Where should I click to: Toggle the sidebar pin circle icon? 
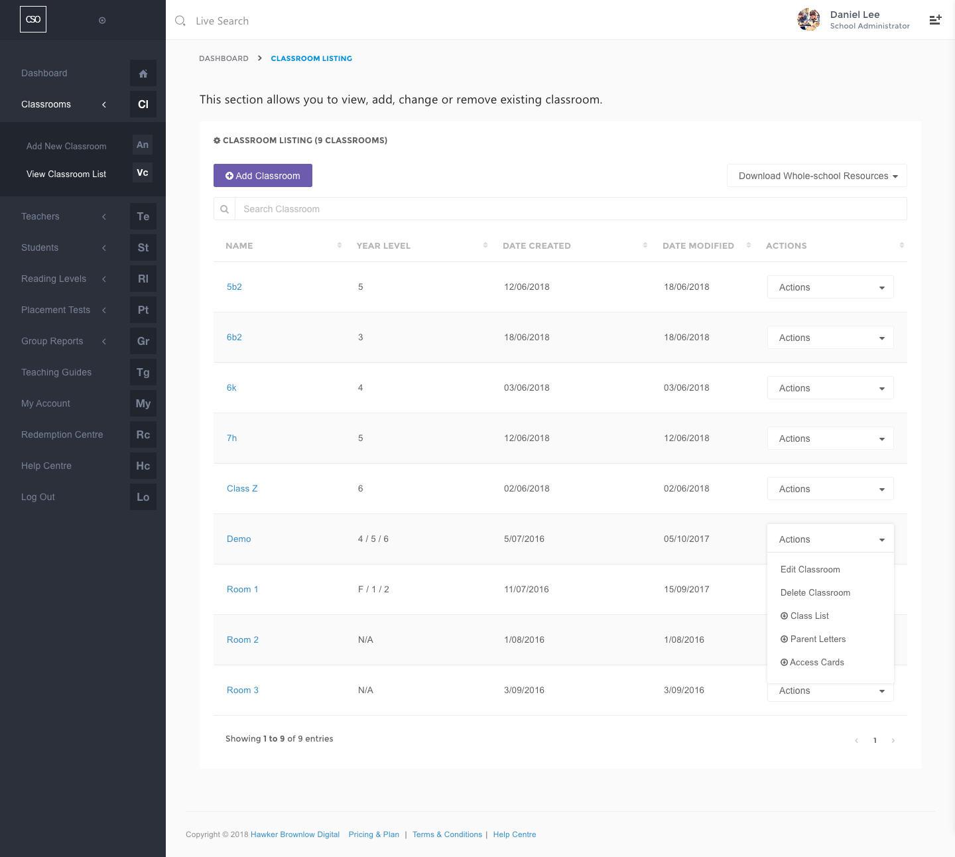coord(102,21)
